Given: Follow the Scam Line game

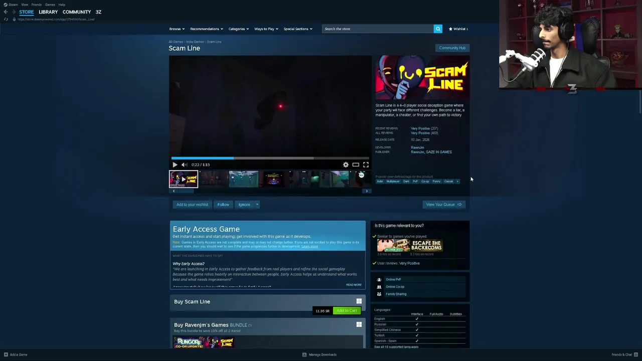Looking at the screenshot, I should tap(223, 205).
